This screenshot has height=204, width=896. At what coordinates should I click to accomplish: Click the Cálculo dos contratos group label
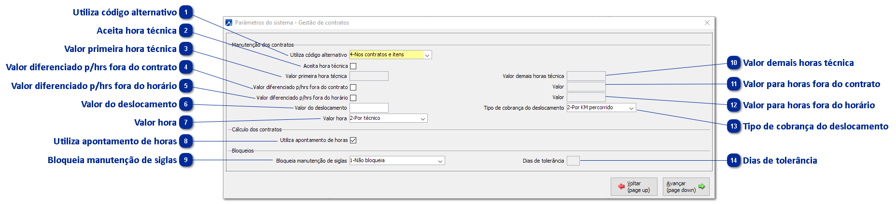pyautogui.click(x=257, y=129)
